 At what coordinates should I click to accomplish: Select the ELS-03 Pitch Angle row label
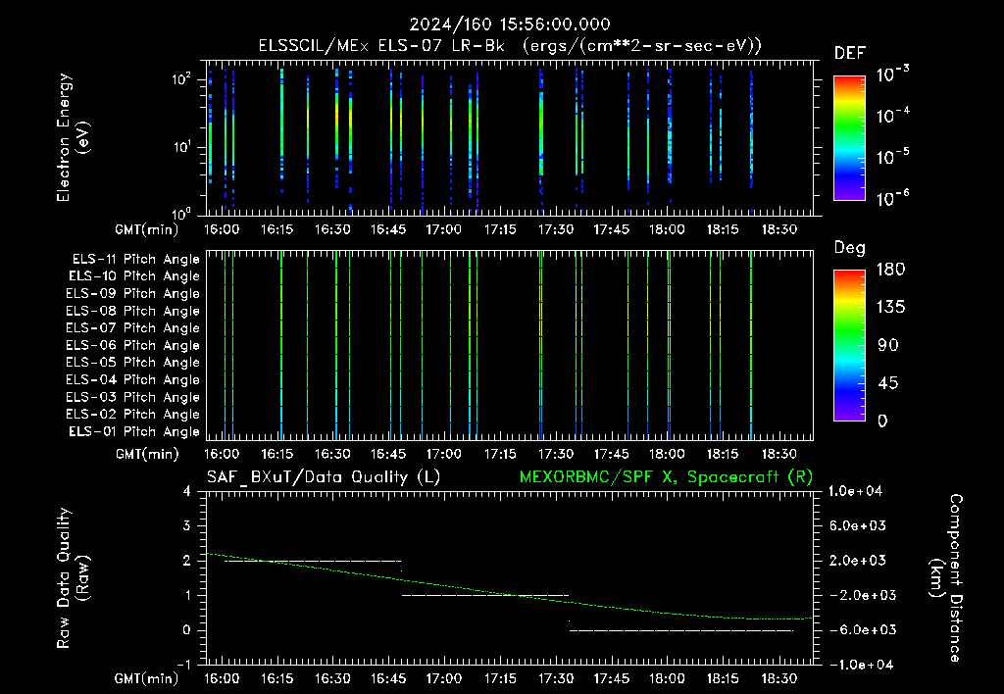(133, 398)
